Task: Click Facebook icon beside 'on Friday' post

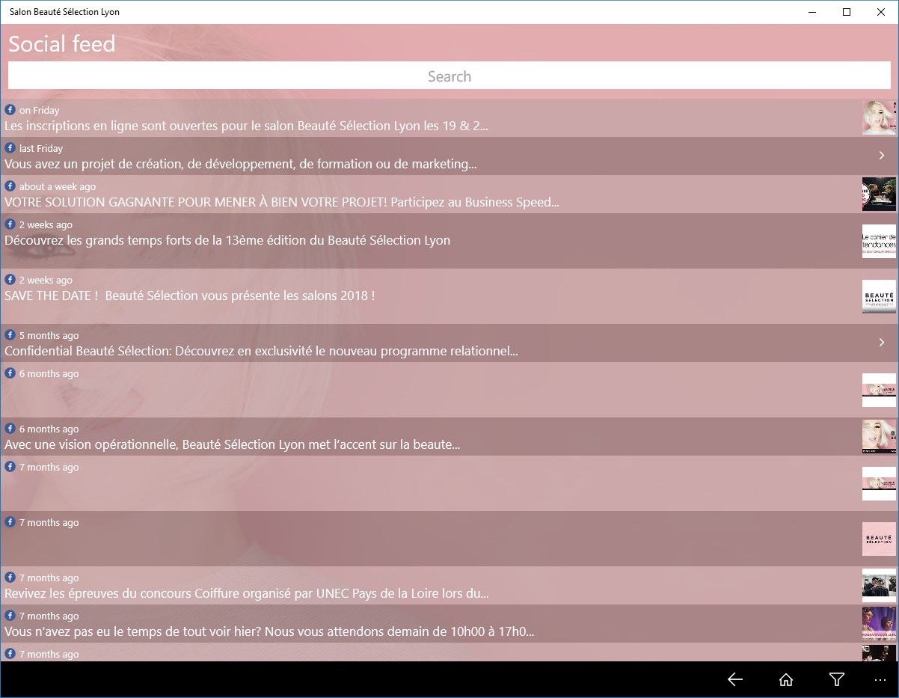Action: click(10, 110)
